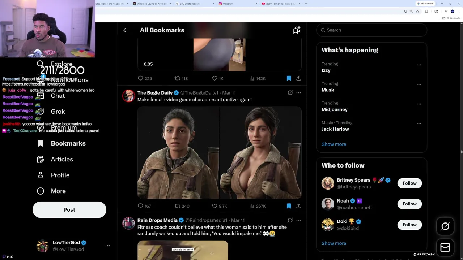
Task: Repost the video post with 118 reposts
Action: coord(181,78)
